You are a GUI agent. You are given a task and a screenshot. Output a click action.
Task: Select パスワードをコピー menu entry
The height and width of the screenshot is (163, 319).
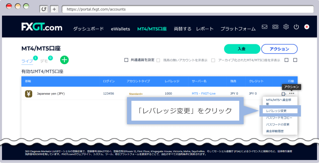tap(279, 118)
